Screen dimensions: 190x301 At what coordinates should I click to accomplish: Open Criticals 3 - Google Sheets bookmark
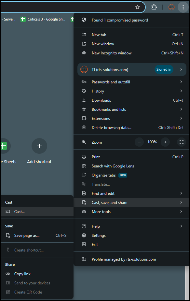(43, 19)
